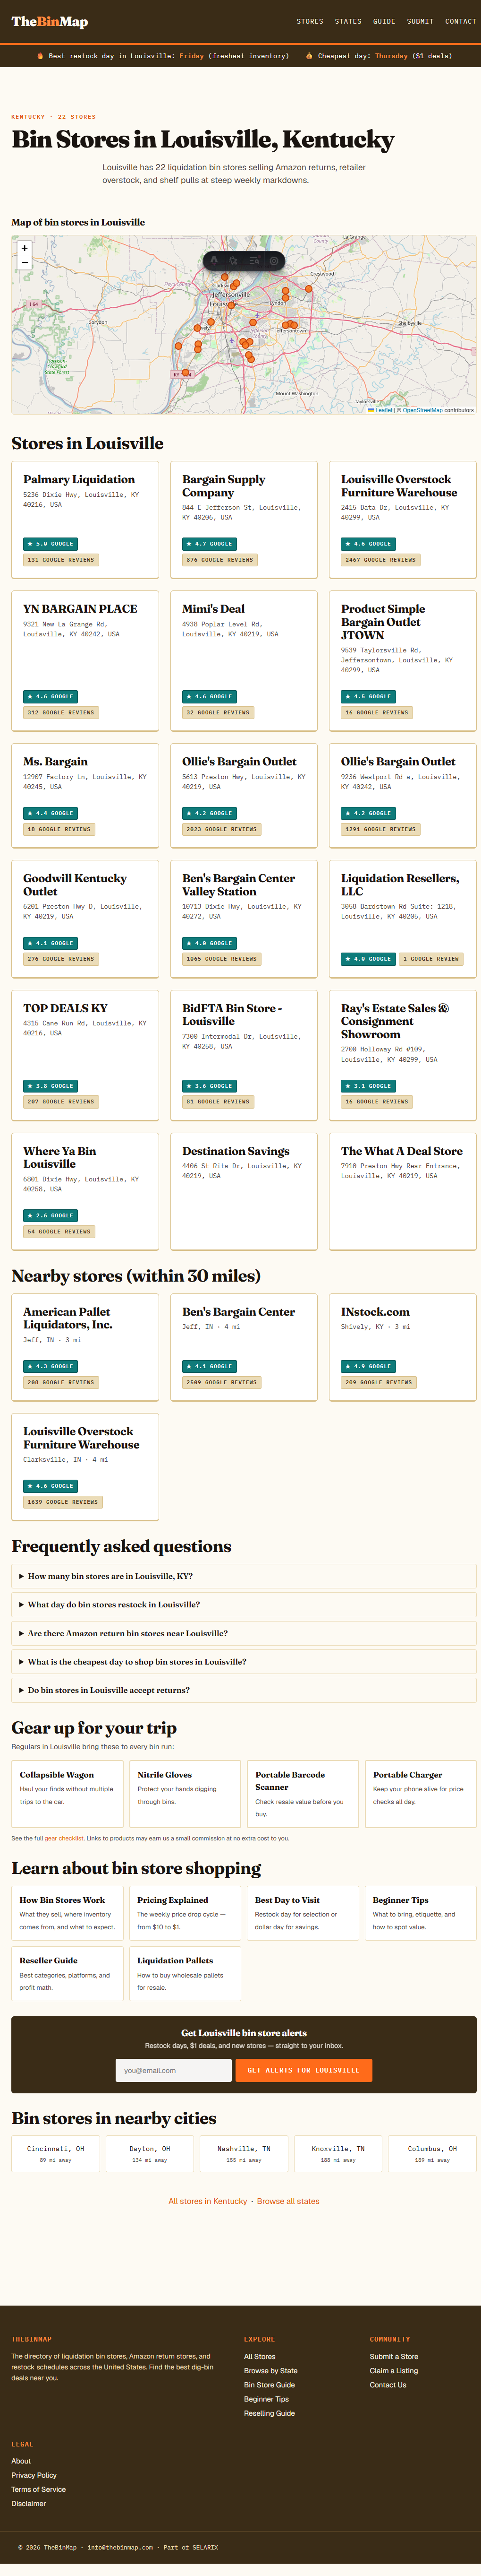Open Goodwill Kentucky Outlet store card
This screenshot has width=481, height=2576.
(x=85, y=919)
